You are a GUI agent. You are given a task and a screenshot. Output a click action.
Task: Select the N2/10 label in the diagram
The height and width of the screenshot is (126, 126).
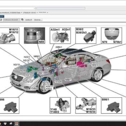[x=45, y=83]
